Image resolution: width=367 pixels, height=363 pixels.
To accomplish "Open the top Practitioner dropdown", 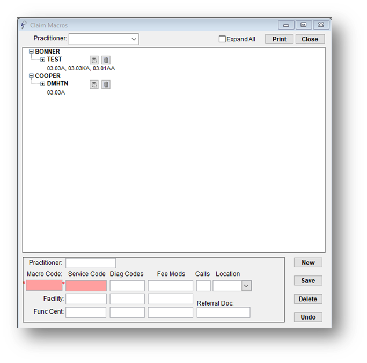I will pos(134,39).
